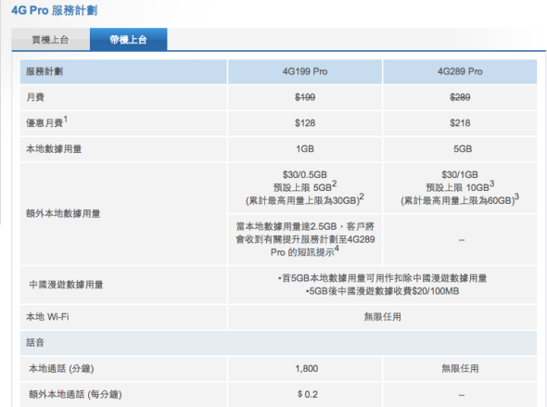Click the $218 discounted fee
547x407 pixels.
click(x=460, y=123)
